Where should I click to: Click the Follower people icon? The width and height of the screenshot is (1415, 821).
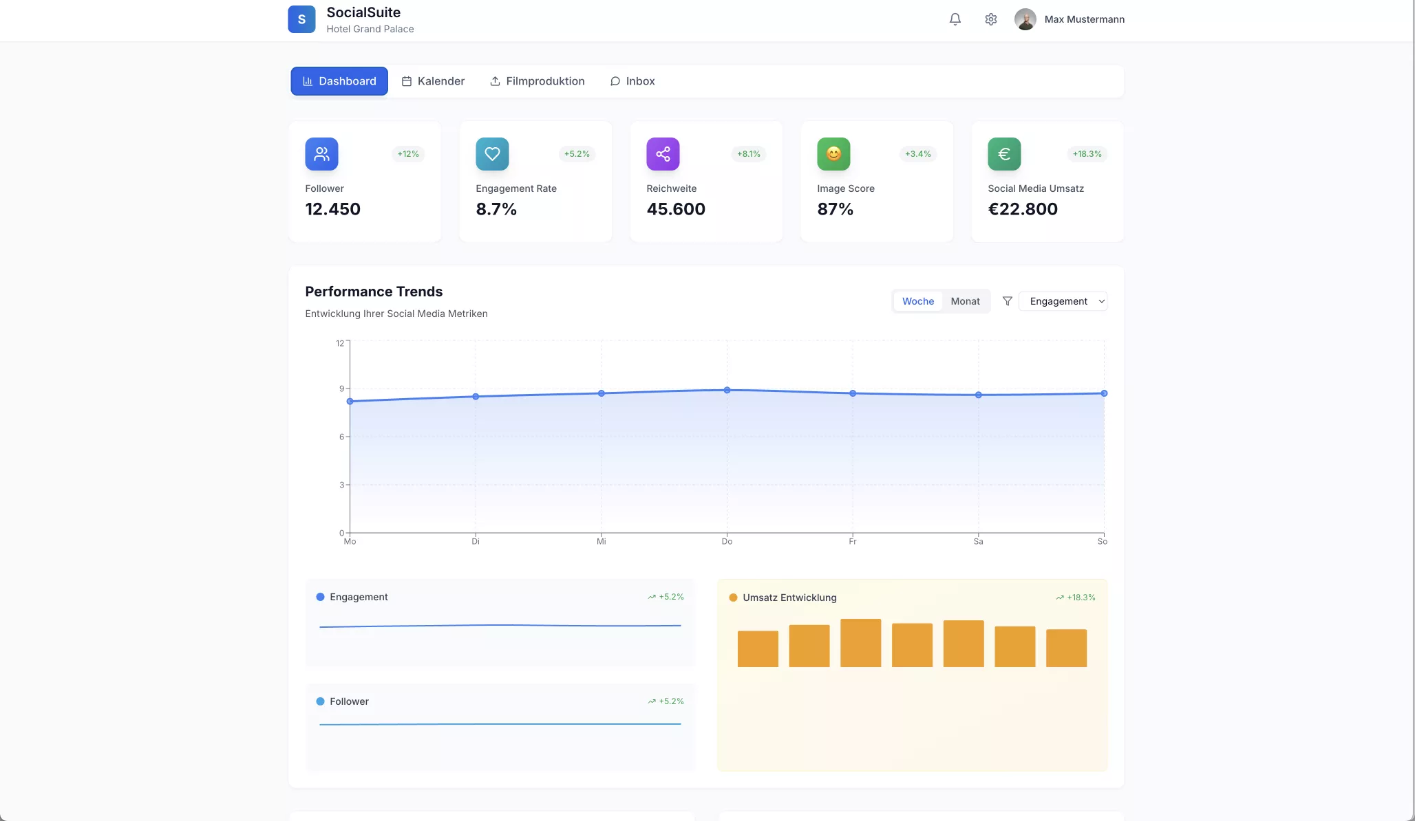(321, 154)
